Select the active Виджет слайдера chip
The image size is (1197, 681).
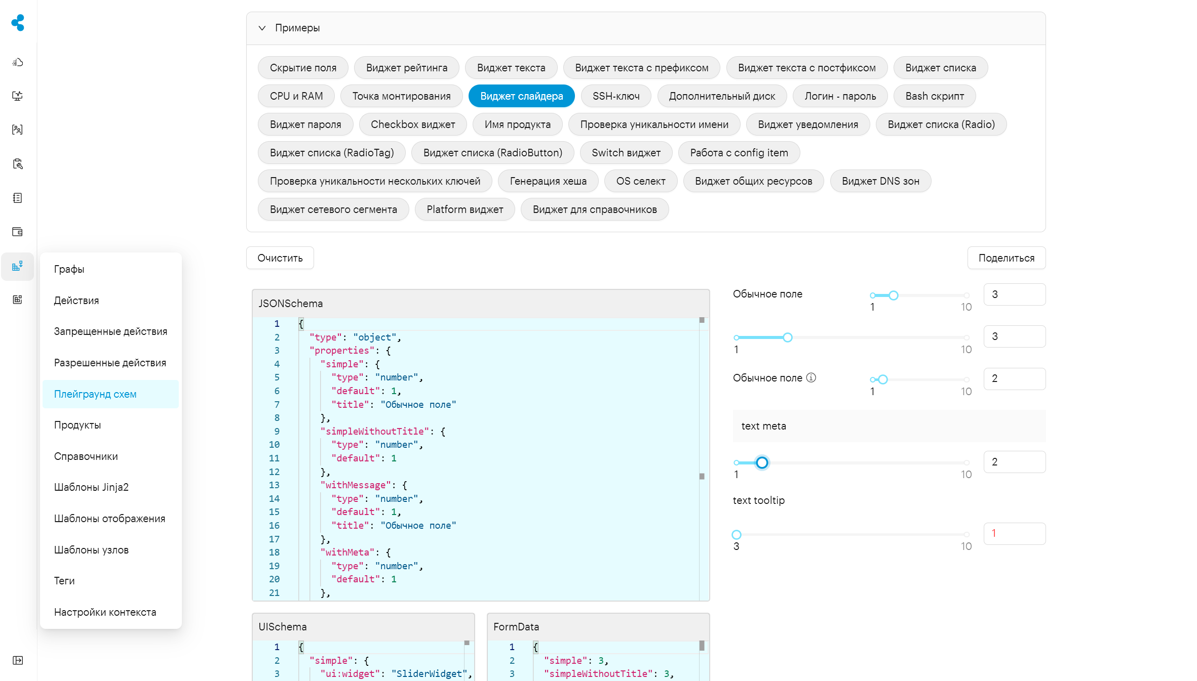point(522,96)
